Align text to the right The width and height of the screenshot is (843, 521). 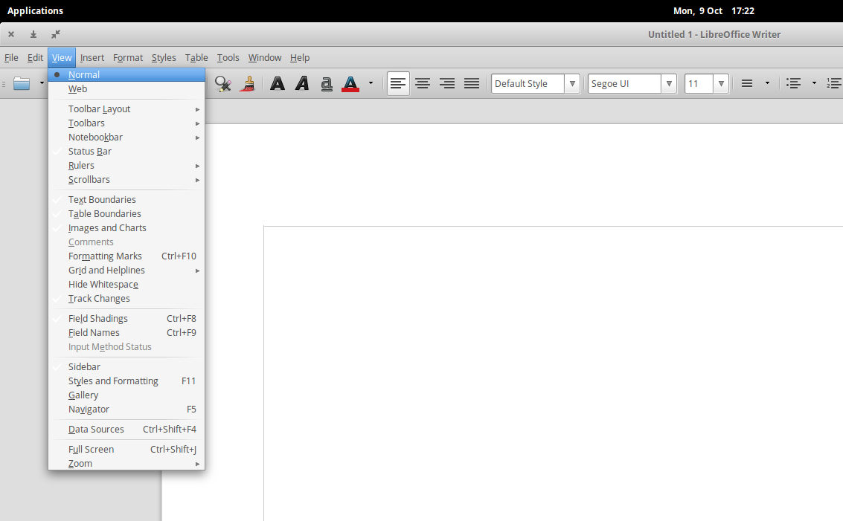446,83
